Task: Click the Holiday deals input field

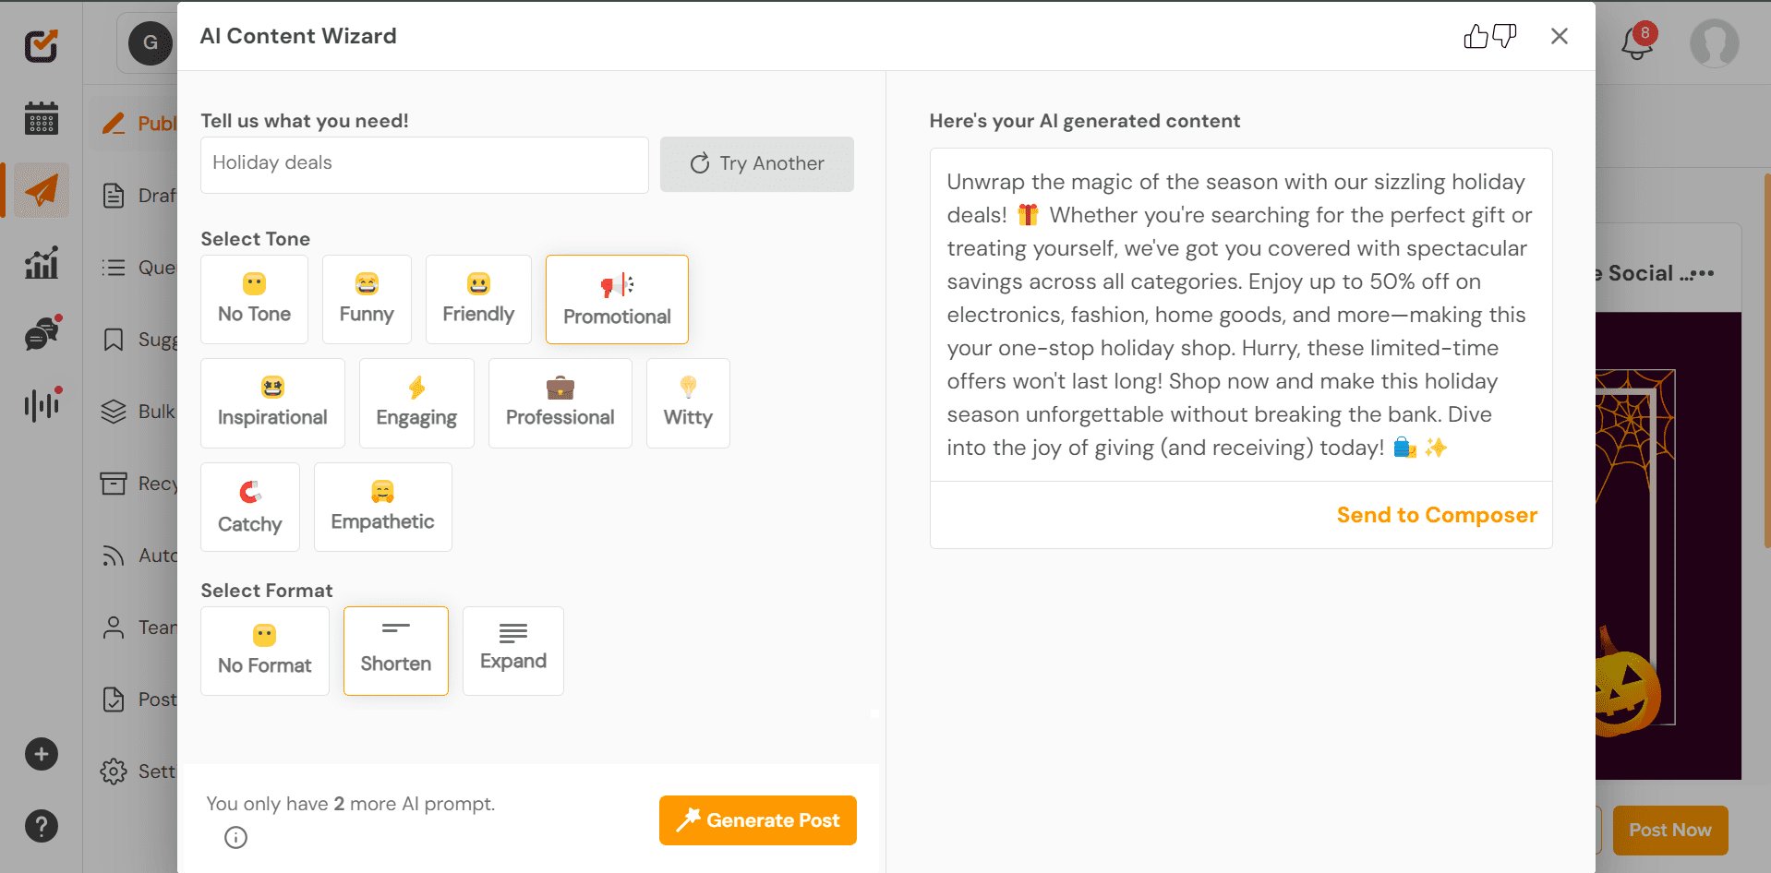Action: coord(424,164)
